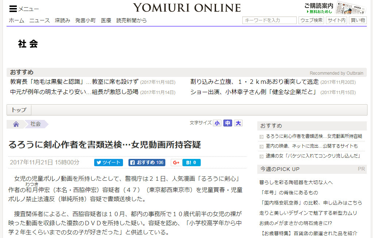Image resolution: width=373 pixels, height=238 pixels.
Task: Open sidebar link 室内の映像、ネットに流出
Action: (x=312, y=146)
